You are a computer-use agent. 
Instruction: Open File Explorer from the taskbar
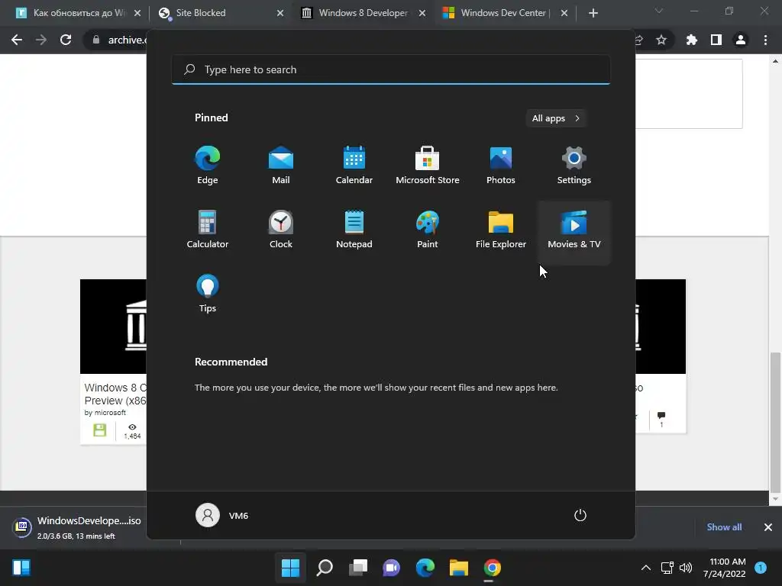(x=458, y=568)
